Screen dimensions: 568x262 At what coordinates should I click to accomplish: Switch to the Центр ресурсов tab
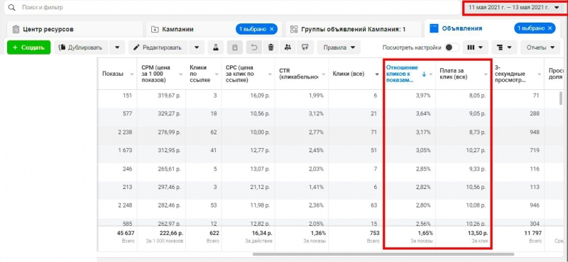tap(74, 29)
